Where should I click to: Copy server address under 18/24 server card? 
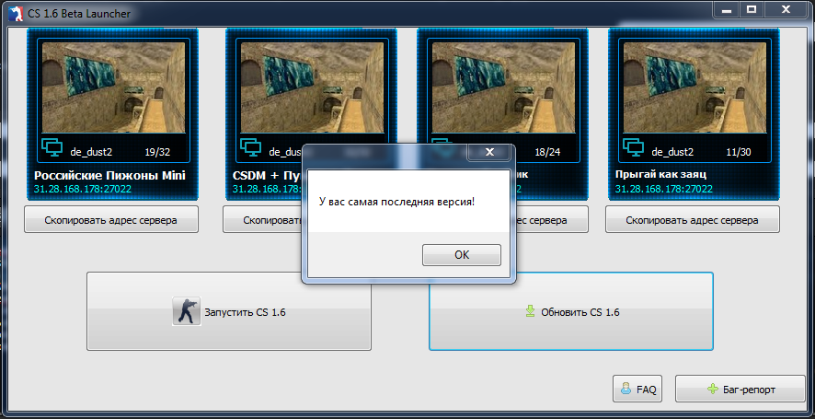pos(552,219)
